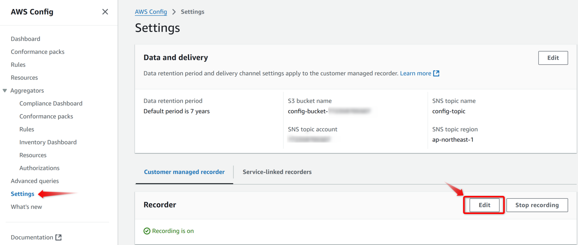Click the Documentation external link icon
The width and height of the screenshot is (578, 245).
[59, 237]
